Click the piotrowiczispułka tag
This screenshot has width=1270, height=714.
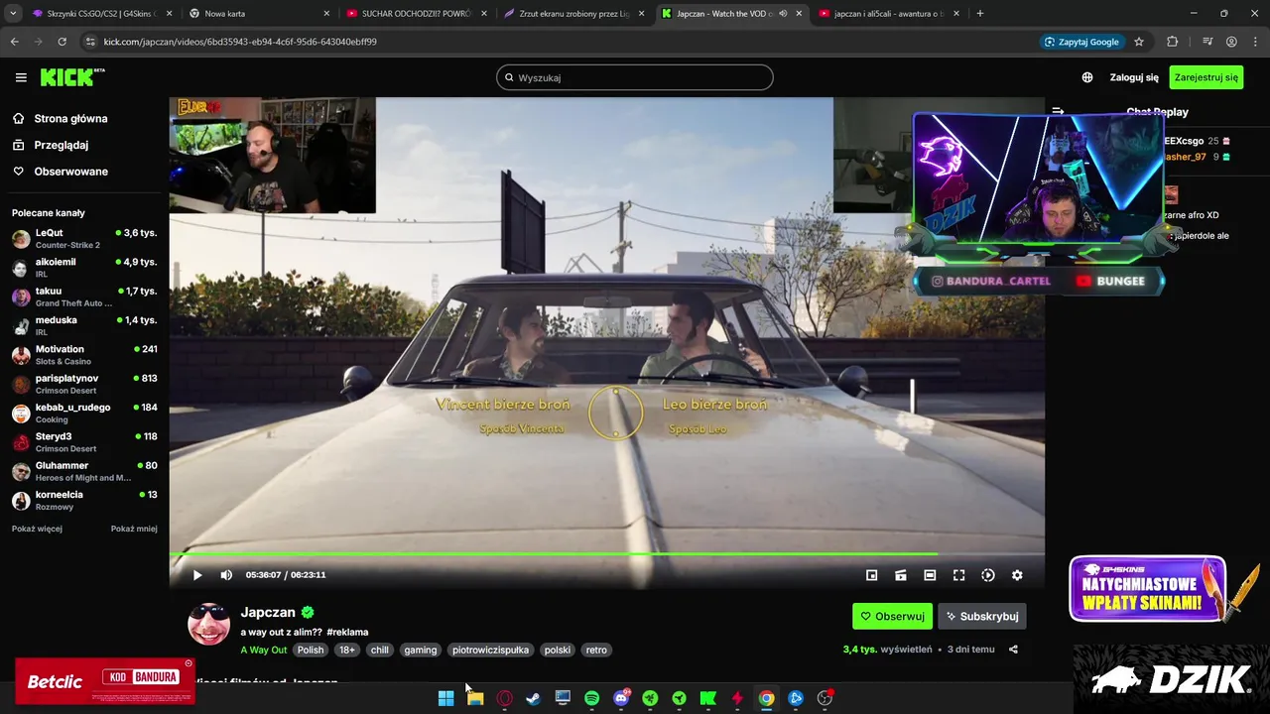pos(490,650)
